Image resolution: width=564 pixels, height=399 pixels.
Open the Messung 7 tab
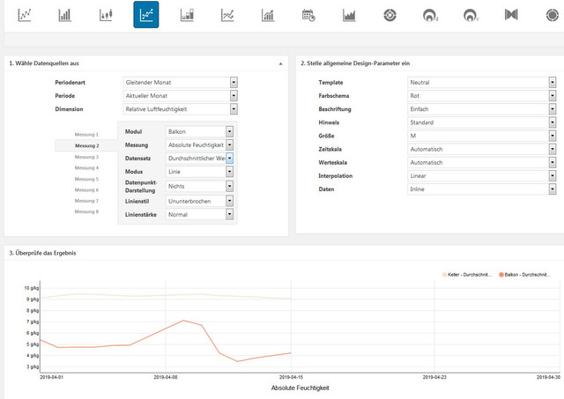[x=86, y=201]
